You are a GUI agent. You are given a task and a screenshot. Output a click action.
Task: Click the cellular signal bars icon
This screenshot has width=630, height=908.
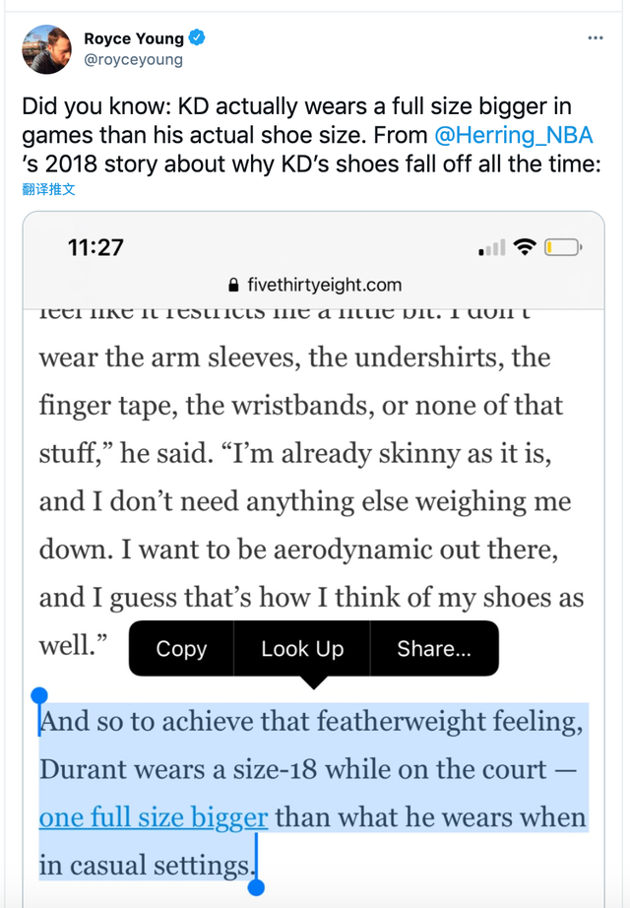pos(492,247)
